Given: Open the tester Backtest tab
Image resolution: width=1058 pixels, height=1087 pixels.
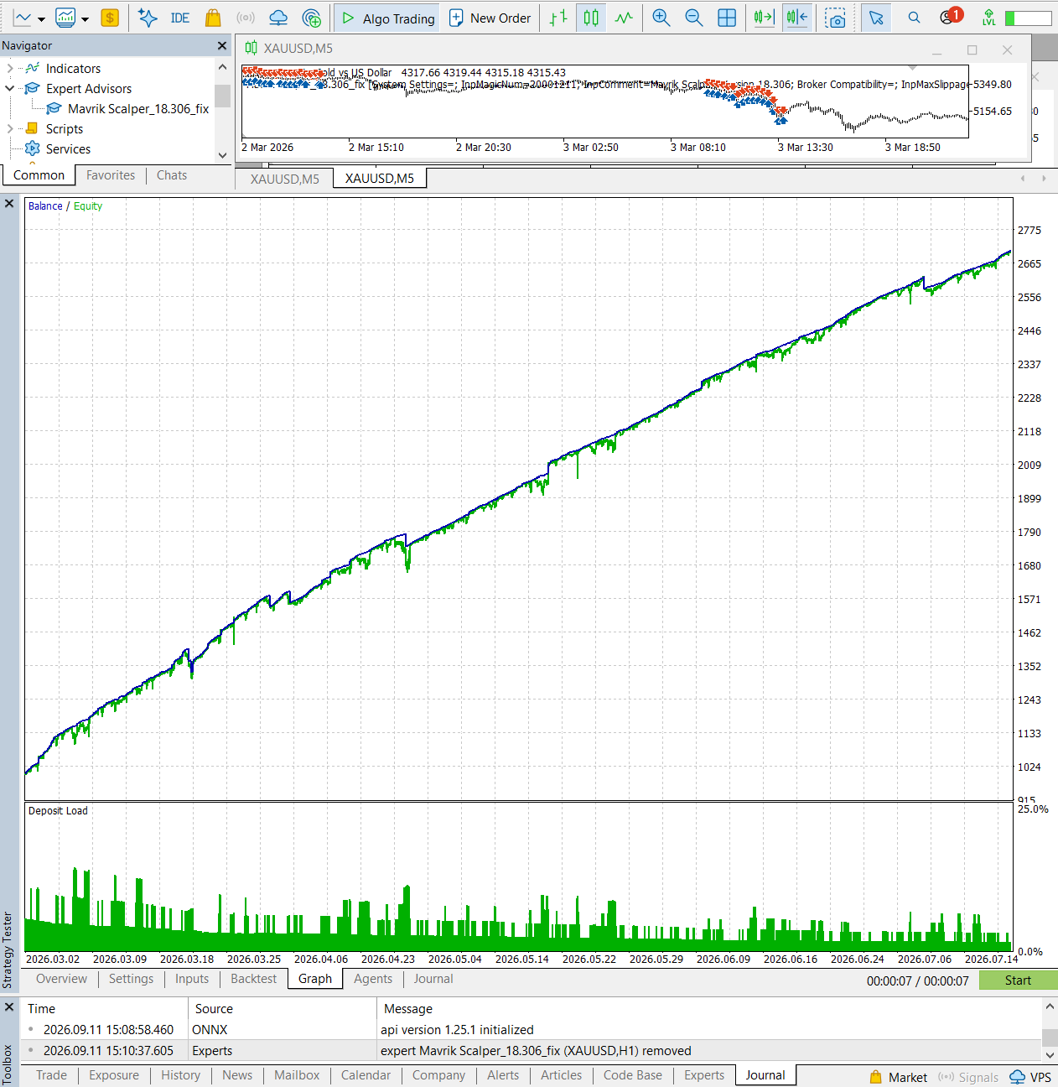Looking at the screenshot, I should [x=253, y=979].
